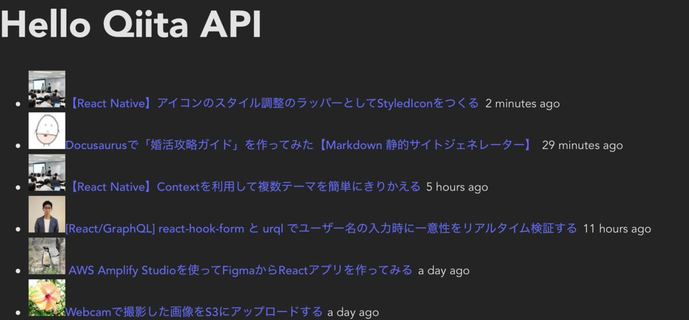689x320 pixels.
Task: Click the "11 hours ago" timestamp
Action: 617,229
